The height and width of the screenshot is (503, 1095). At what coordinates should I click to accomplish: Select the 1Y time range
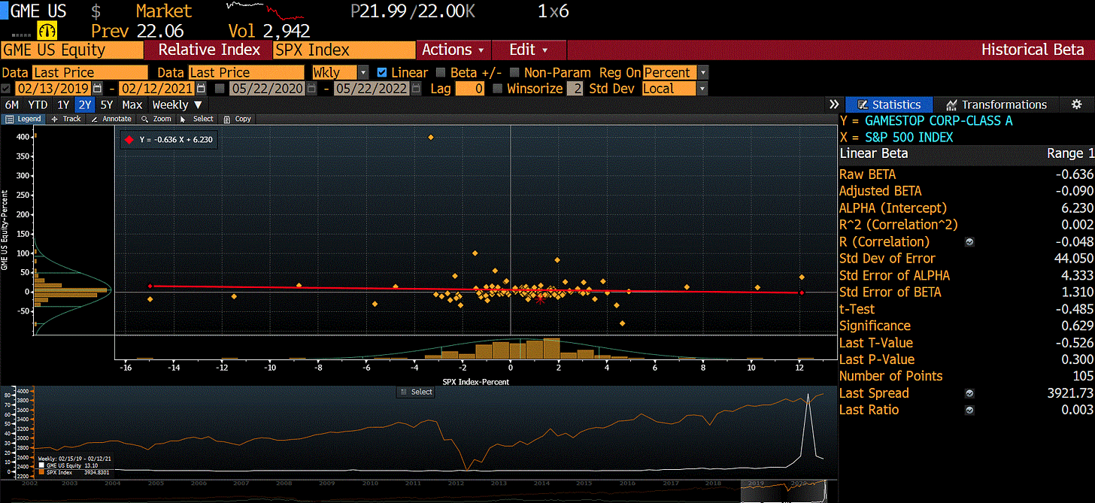[x=64, y=105]
